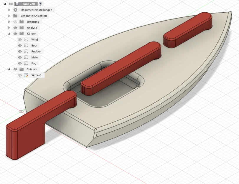
Task: Expand the Benannte Ansichten folder
Action: pyautogui.click(x=9, y=16)
